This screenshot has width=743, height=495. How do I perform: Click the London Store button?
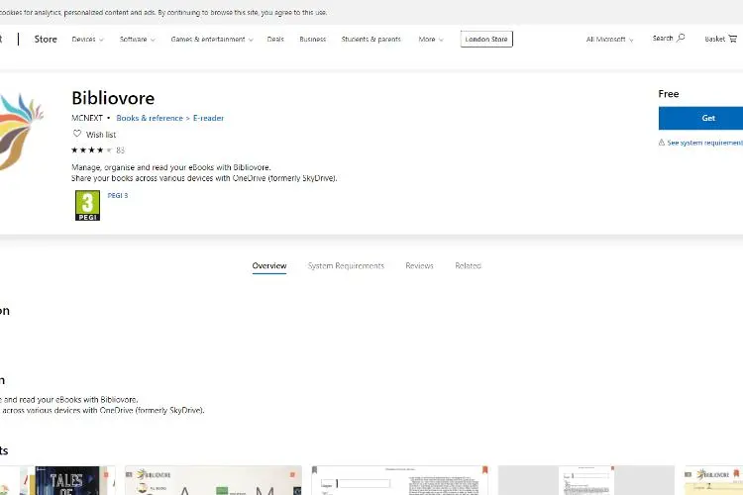(486, 39)
